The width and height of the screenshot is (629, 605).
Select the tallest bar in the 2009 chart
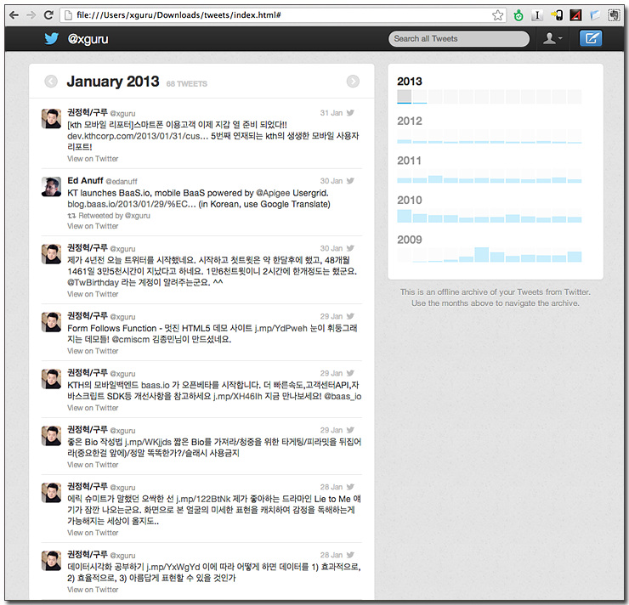pos(481,255)
